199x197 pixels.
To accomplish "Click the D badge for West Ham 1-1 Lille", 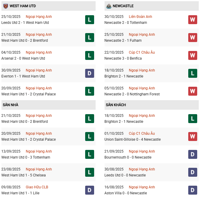I will pos(90,190).
